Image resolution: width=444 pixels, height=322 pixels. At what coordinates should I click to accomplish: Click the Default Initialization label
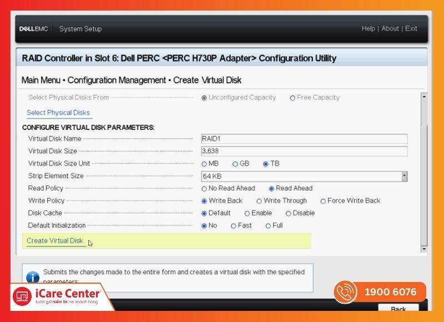tap(57, 225)
